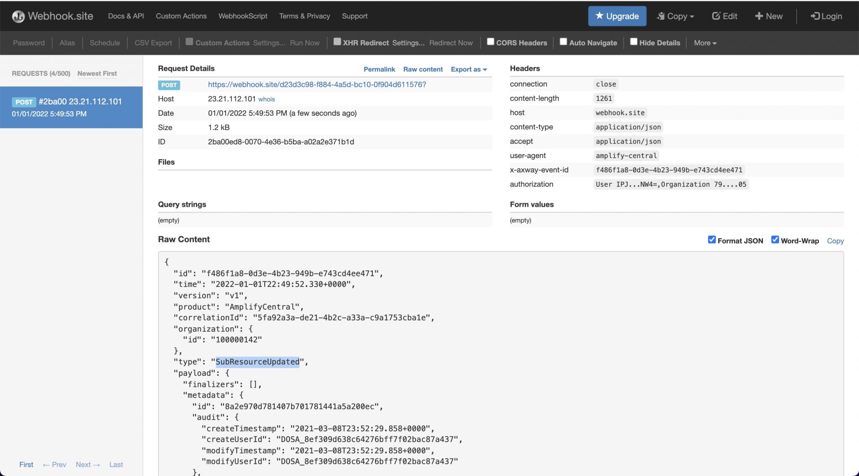Click CSV Export in the toolbar
Viewport: 859px width, 476px height.
pyautogui.click(x=153, y=42)
